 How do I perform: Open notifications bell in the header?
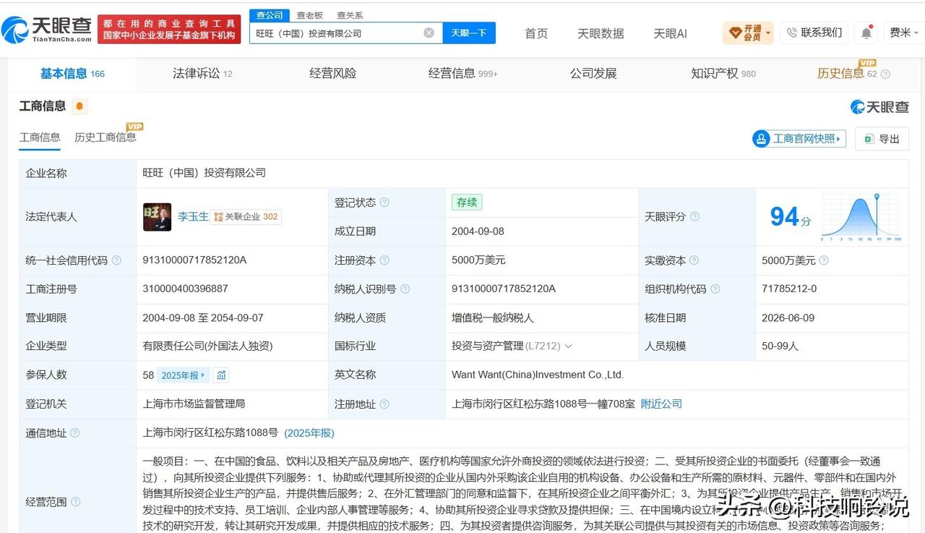[x=866, y=33]
